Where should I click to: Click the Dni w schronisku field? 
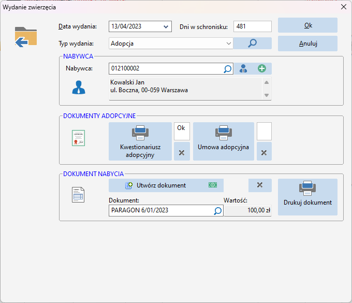252,26
